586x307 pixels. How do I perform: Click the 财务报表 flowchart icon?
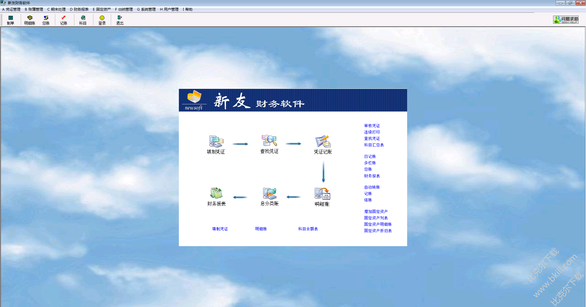(x=216, y=193)
